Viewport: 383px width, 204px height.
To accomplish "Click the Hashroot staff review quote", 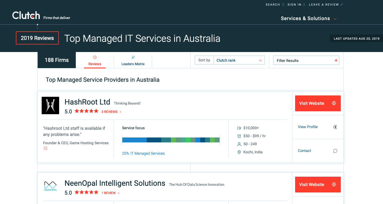I will click(x=74, y=131).
